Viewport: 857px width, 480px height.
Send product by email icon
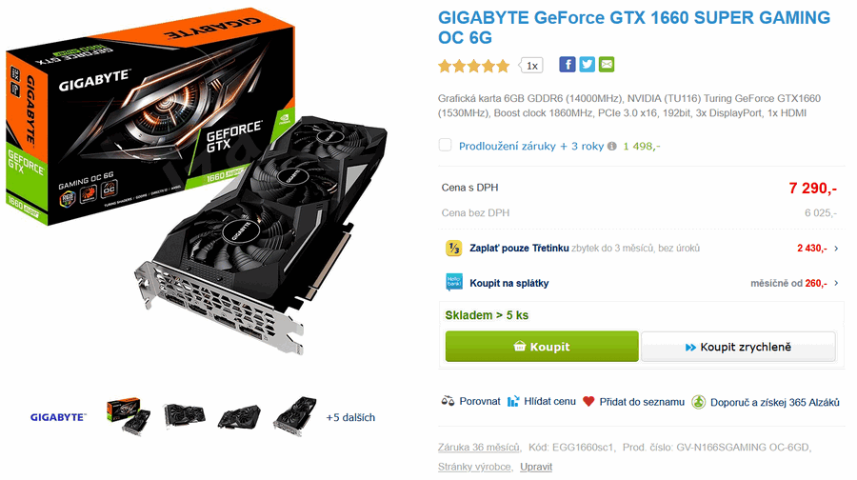click(607, 65)
